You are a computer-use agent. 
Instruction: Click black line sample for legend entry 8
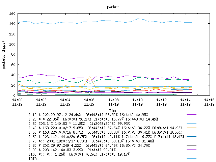coord(191,145)
